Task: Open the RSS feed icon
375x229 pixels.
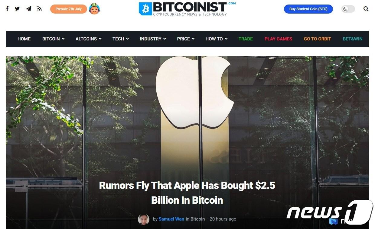Action: (39, 9)
